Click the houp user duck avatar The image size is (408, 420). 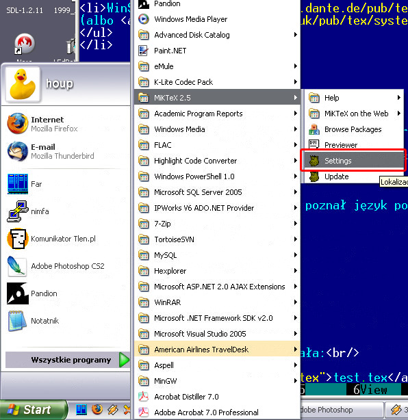click(x=23, y=84)
